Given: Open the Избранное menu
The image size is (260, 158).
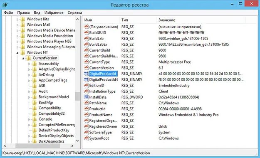Looking at the screenshot, I should [54, 12].
